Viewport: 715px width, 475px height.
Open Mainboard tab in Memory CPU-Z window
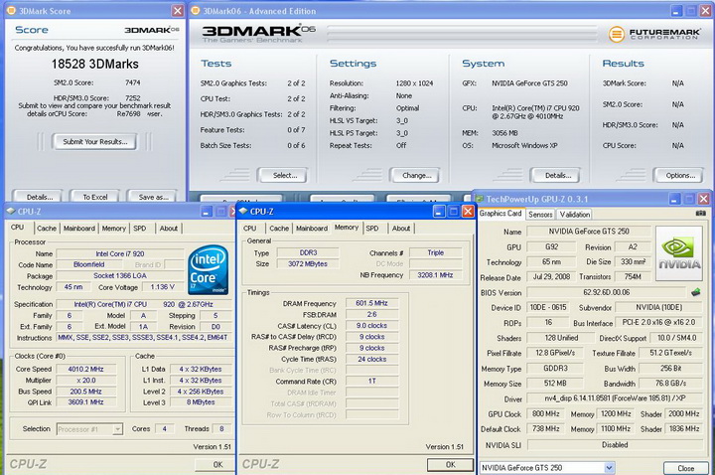[x=312, y=229]
